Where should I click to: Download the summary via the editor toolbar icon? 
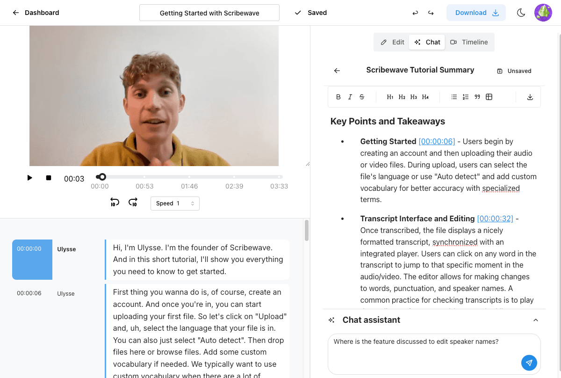pos(530,97)
